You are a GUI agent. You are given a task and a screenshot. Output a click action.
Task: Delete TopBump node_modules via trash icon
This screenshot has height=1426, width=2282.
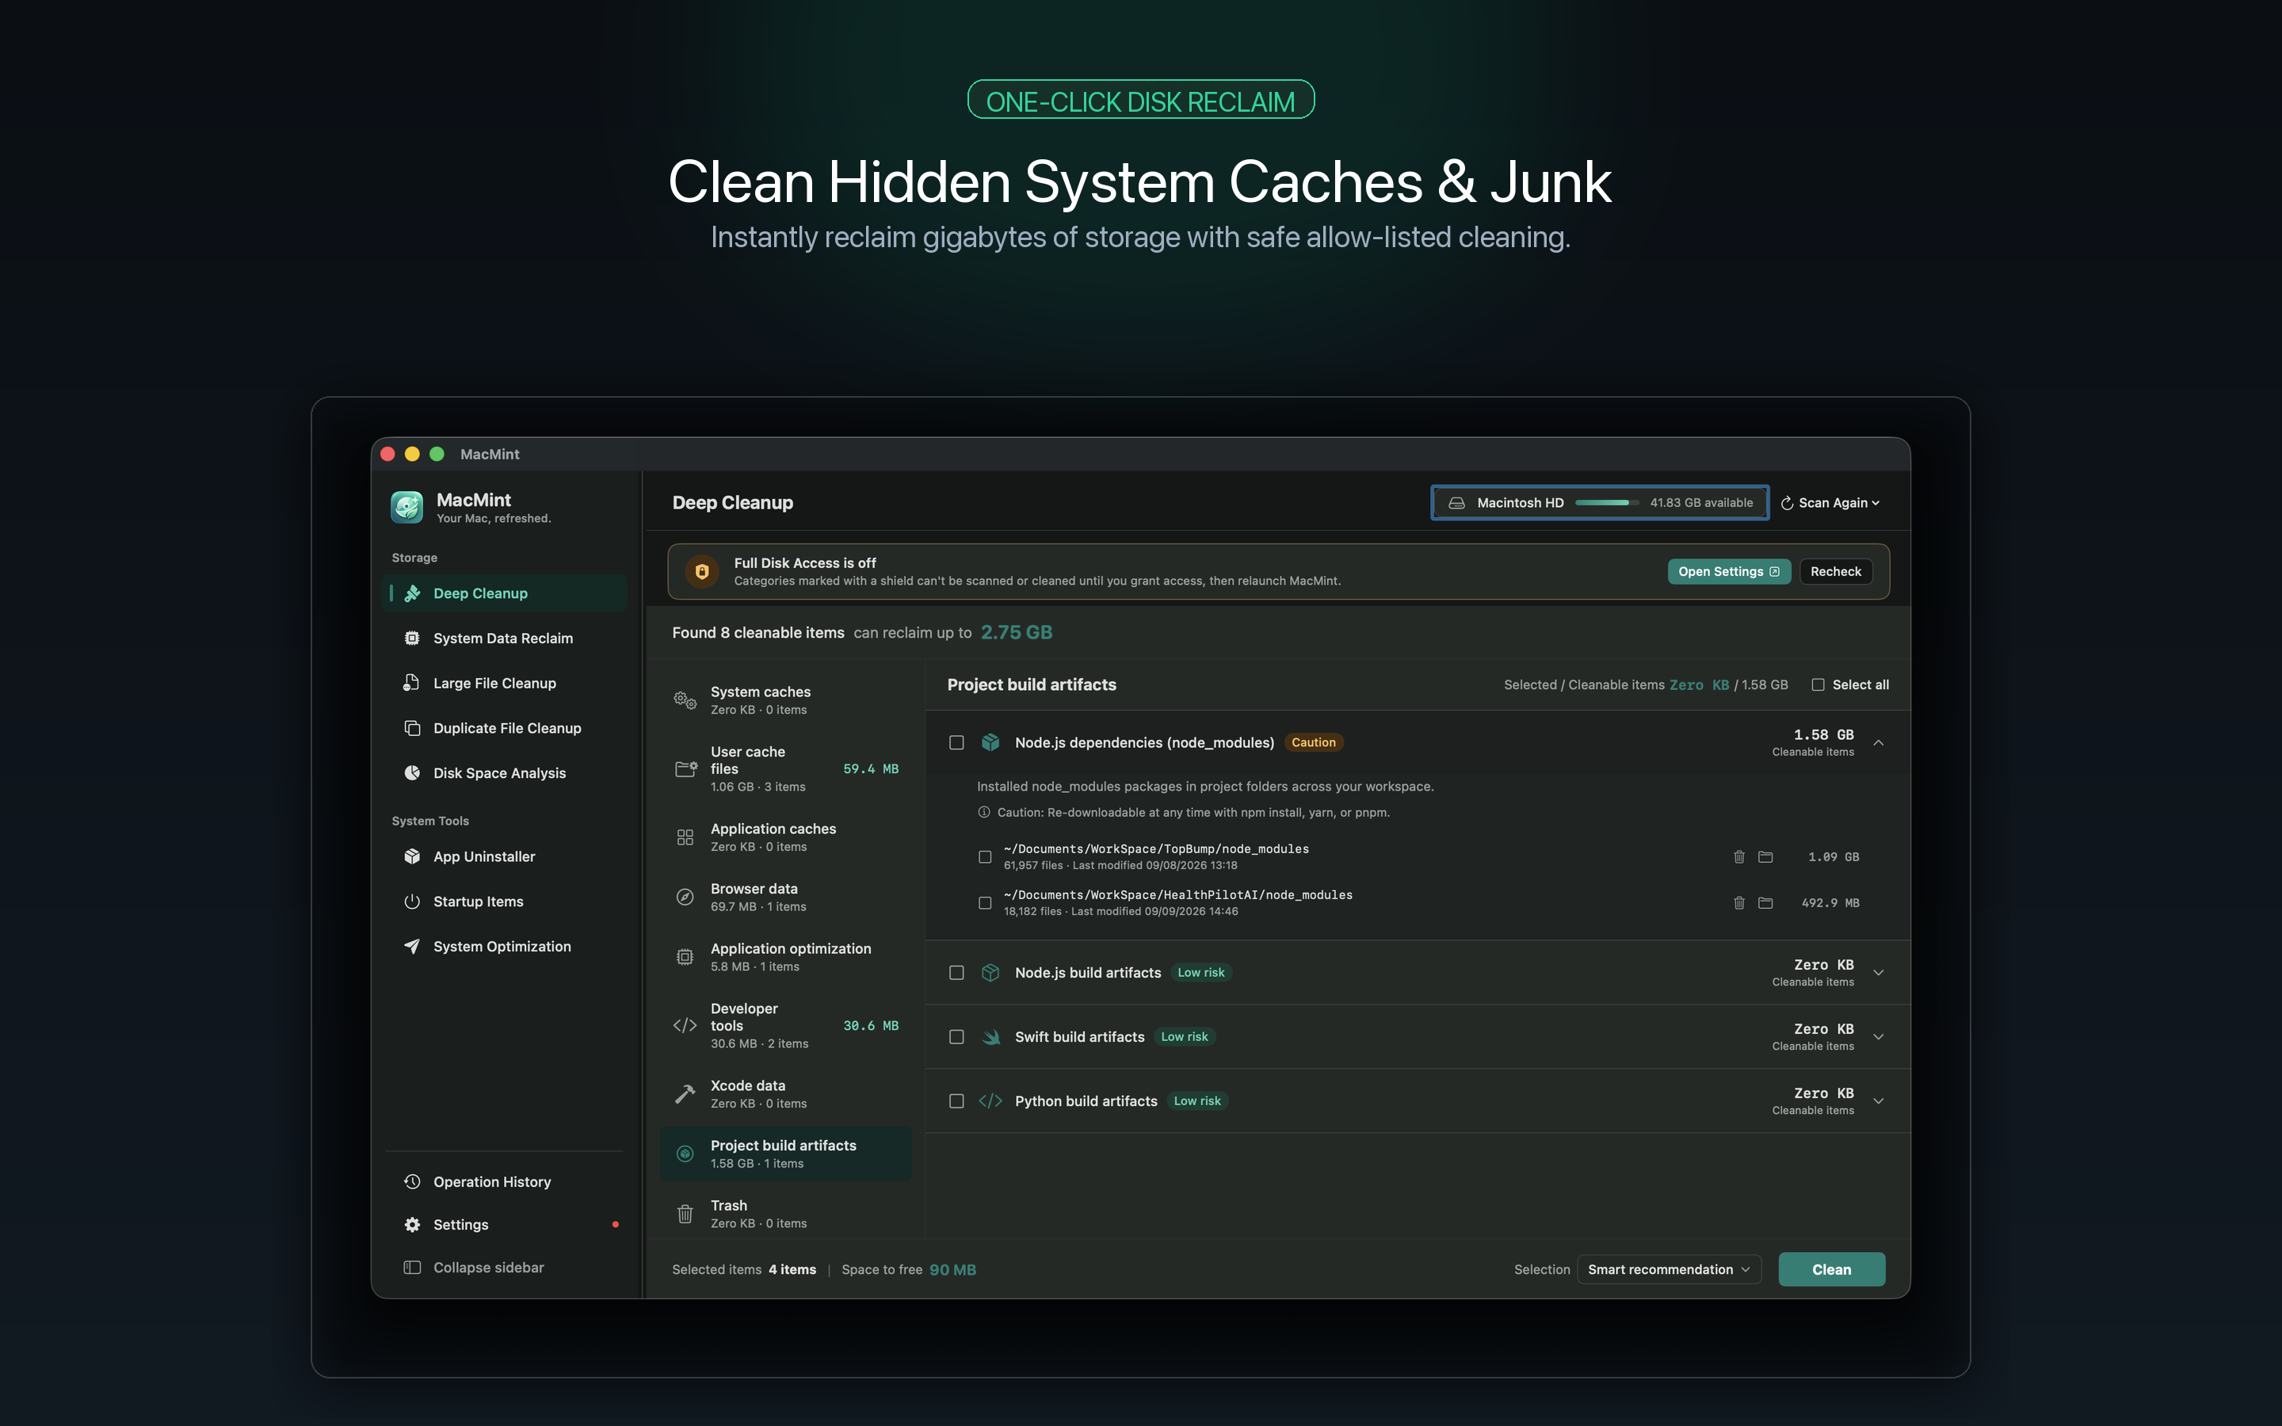click(1739, 856)
